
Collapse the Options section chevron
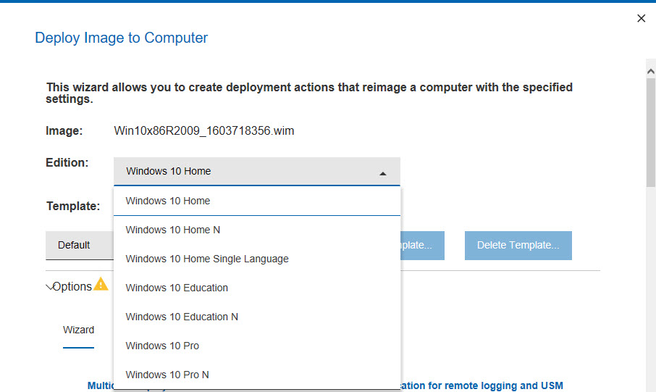tap(50, 287)
